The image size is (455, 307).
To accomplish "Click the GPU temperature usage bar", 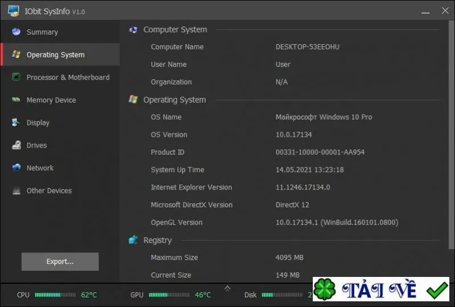I will 169,295.
